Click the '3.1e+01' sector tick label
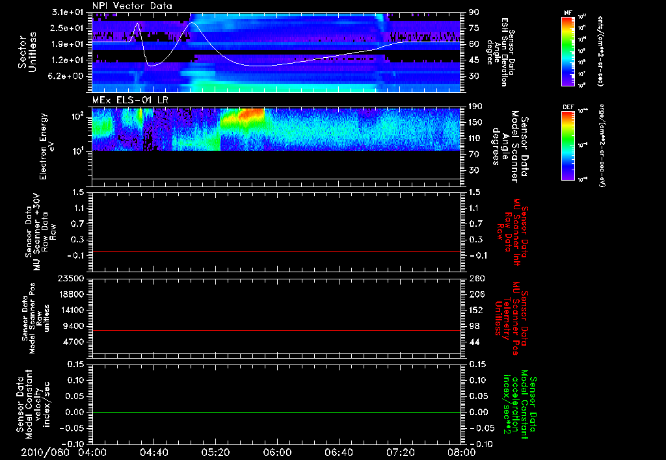This screenshot has width=666, height=460. (67, 12)
